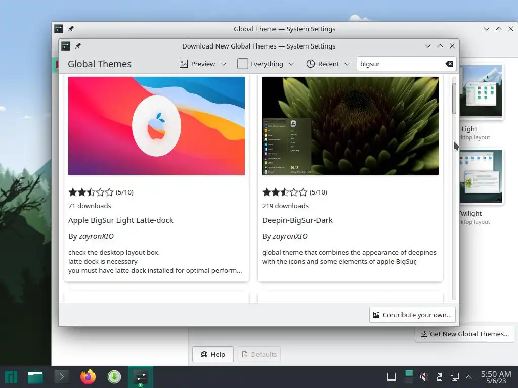Click the vertical scrollbar of the themes list
This screenshot has width=518, height=388.
(x=454, y=188)
